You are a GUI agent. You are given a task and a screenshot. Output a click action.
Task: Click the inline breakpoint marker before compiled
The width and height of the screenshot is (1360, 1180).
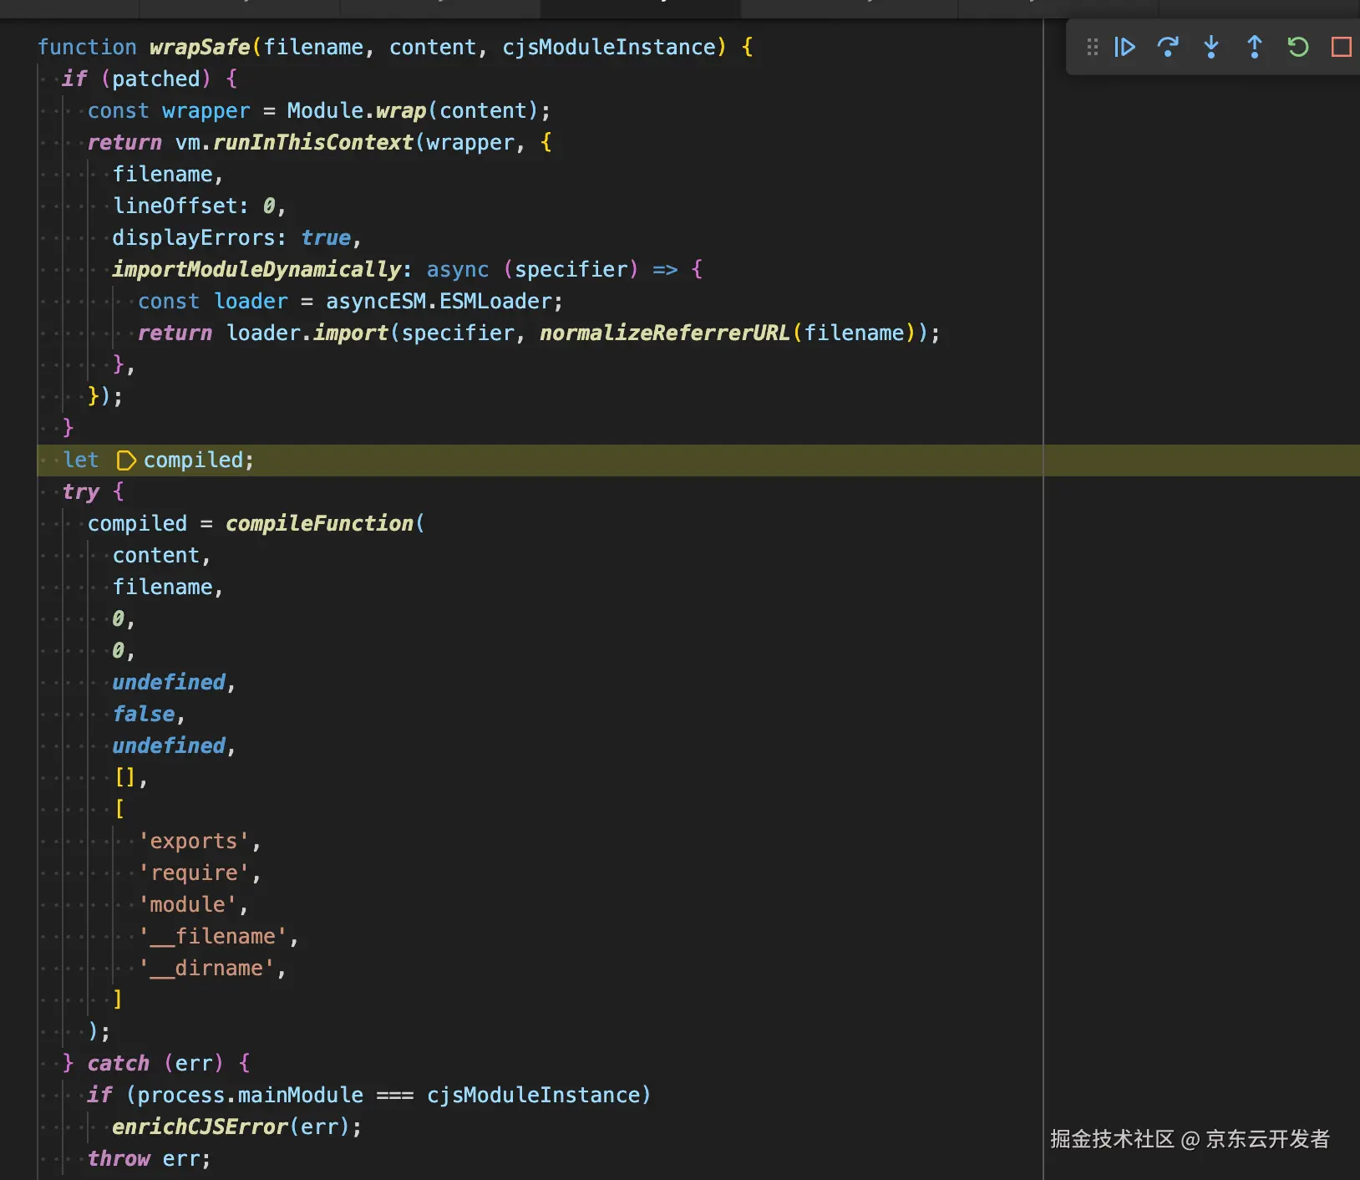pos(125,460)
